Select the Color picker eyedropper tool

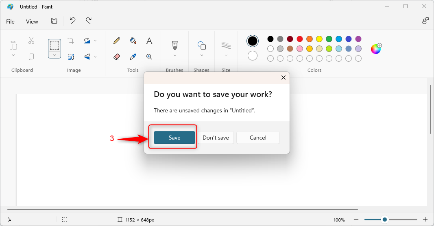tap(133, 56)
